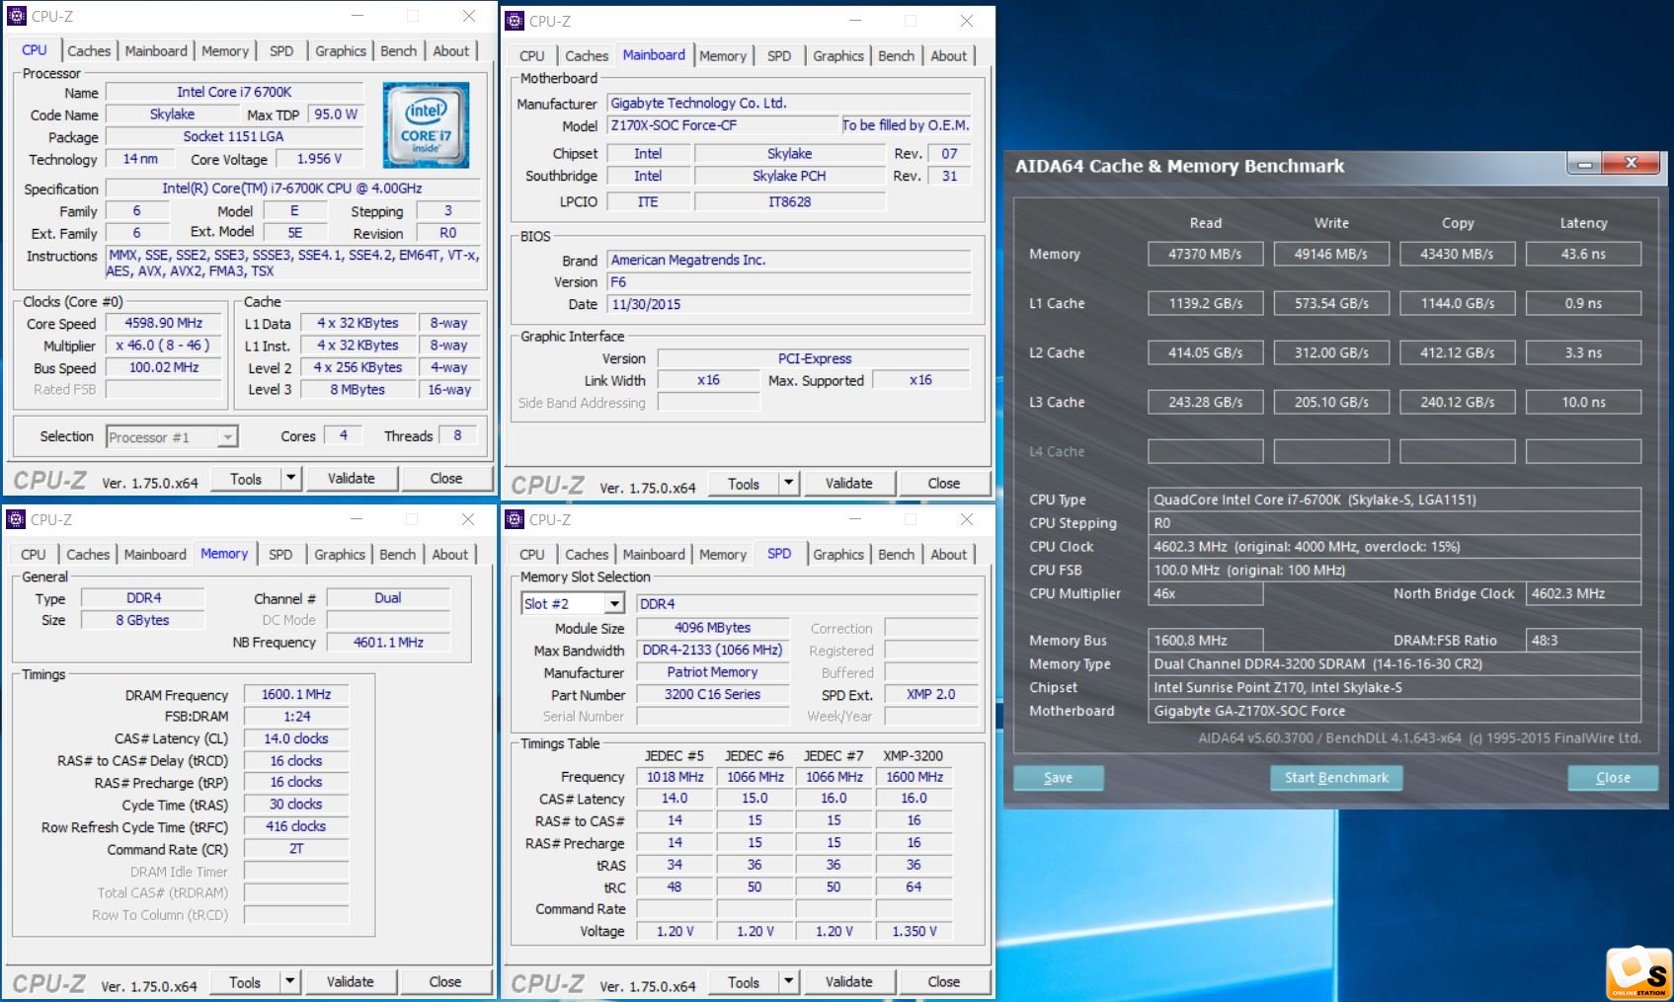Expand Tools dropdown arrow in SPD window
The height and width of the screenshot is (1002, 1674).
tap(788, 981)
